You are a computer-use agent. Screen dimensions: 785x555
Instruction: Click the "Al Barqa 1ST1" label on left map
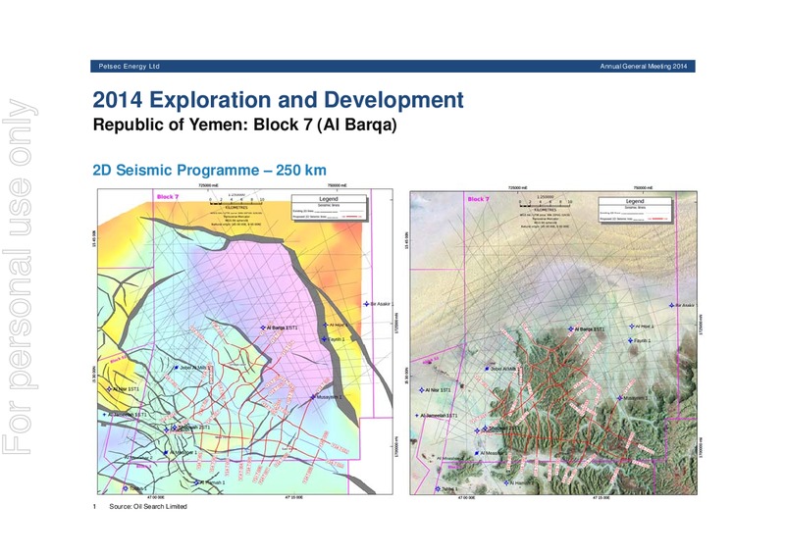coord(283,328)
